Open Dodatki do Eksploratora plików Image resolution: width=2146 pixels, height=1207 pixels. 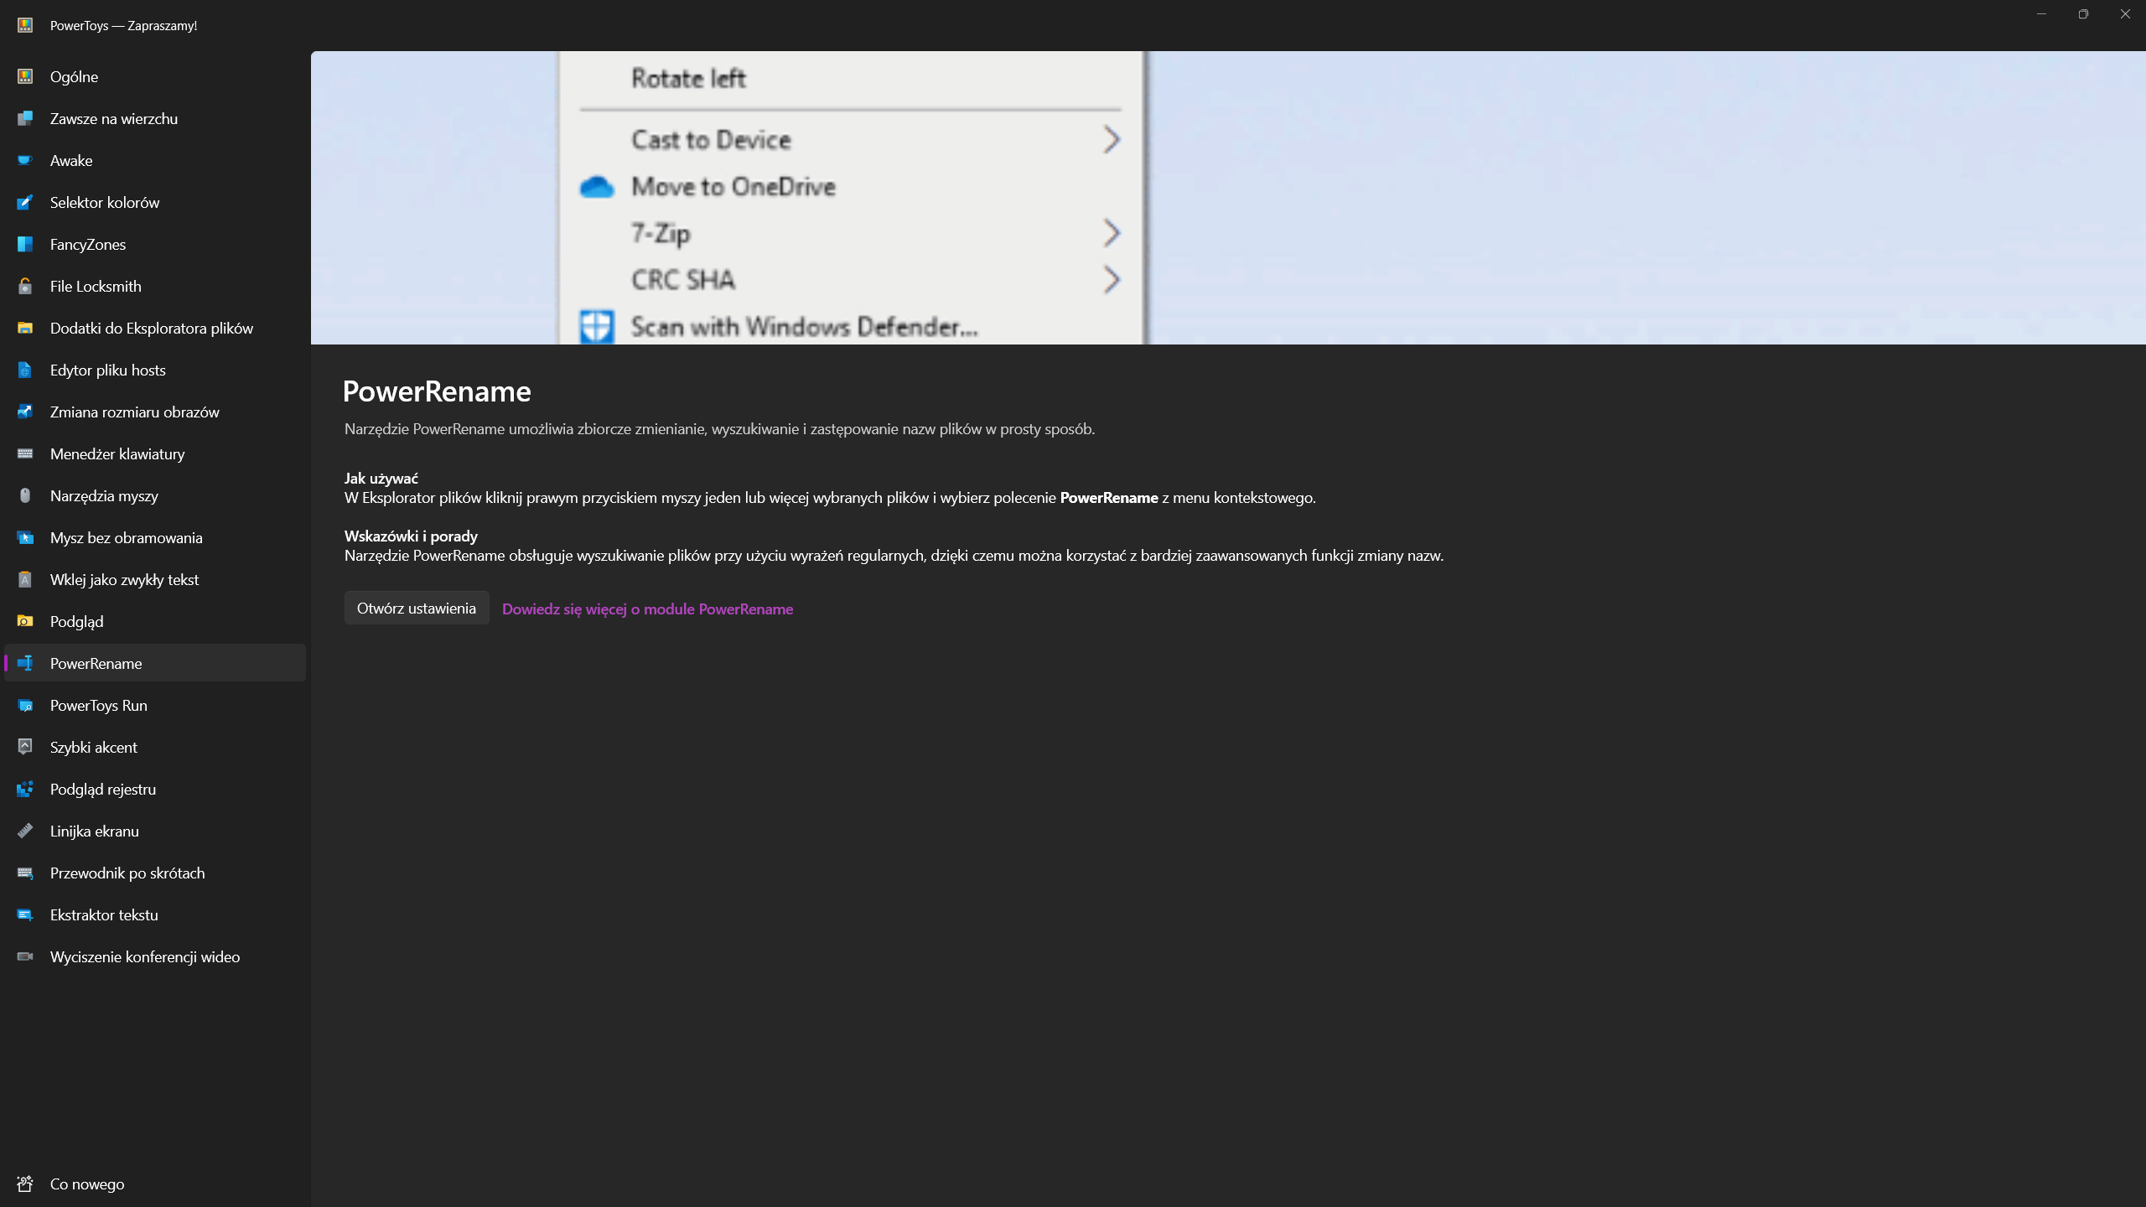151,328
